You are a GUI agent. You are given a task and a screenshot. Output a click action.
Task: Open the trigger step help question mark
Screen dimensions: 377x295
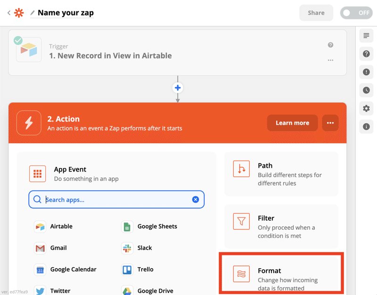(x=331, y=45)
